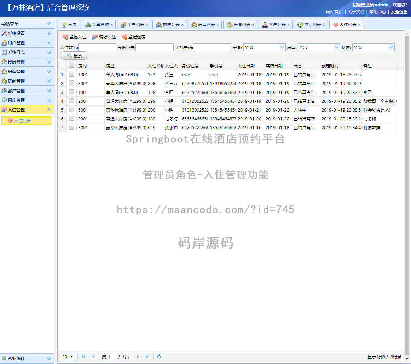Click the 入住姓名 input field

[x=97, y=47]
